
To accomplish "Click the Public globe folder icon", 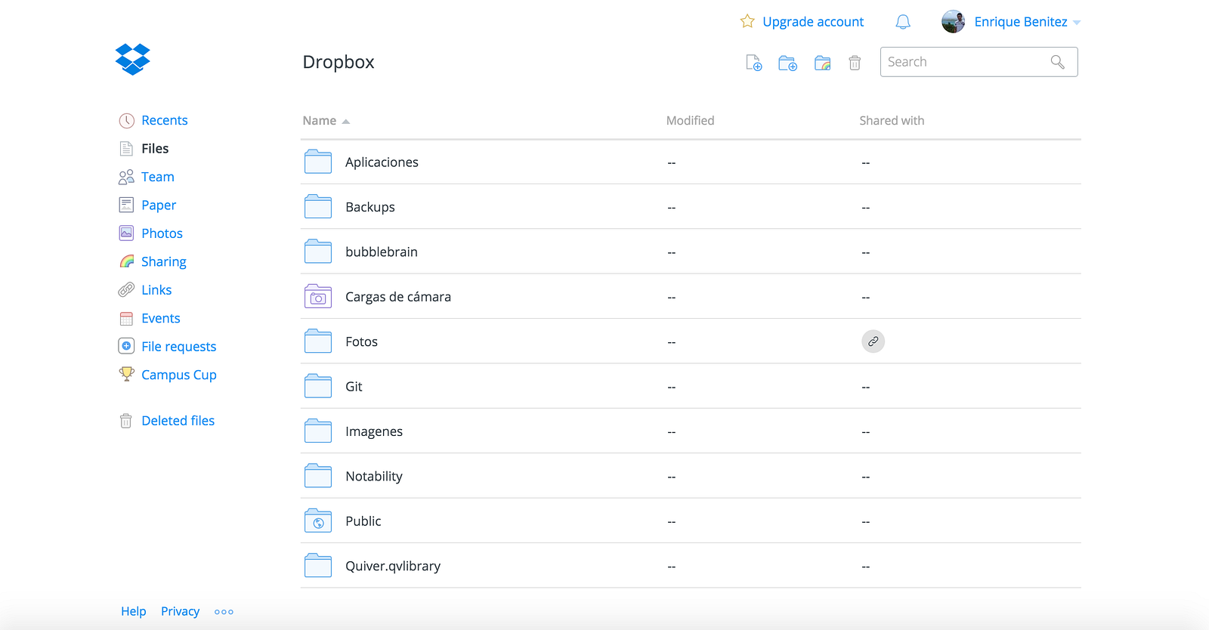I will [x=318, y=520].
